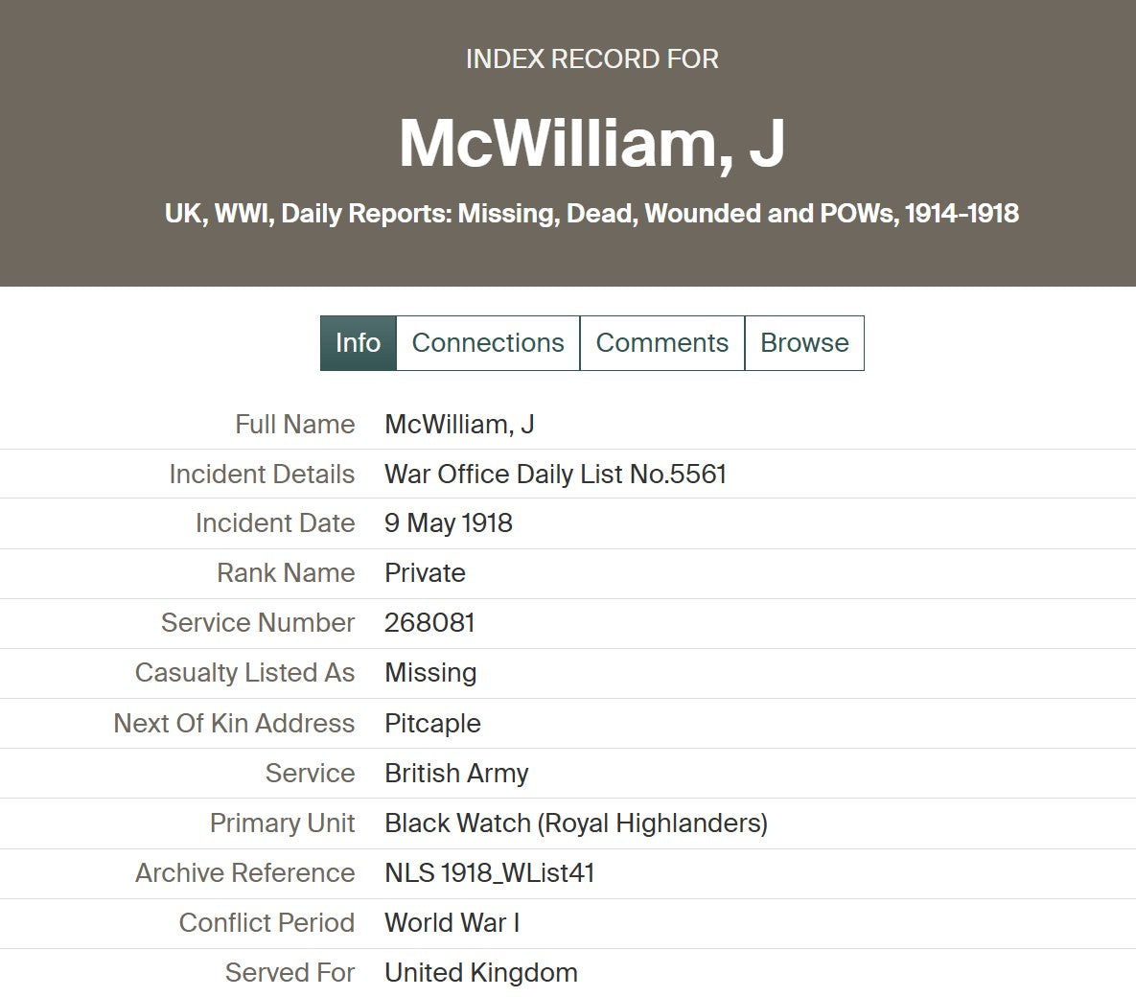The height and width of the screenshot is (997, 1136).
Task: Click the service number 268081
Action: tap(429, 623)
